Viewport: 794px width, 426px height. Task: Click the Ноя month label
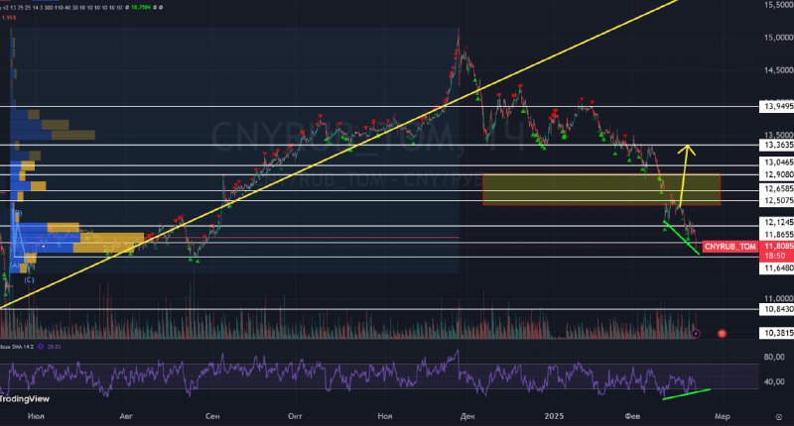(x=385, y=416)
